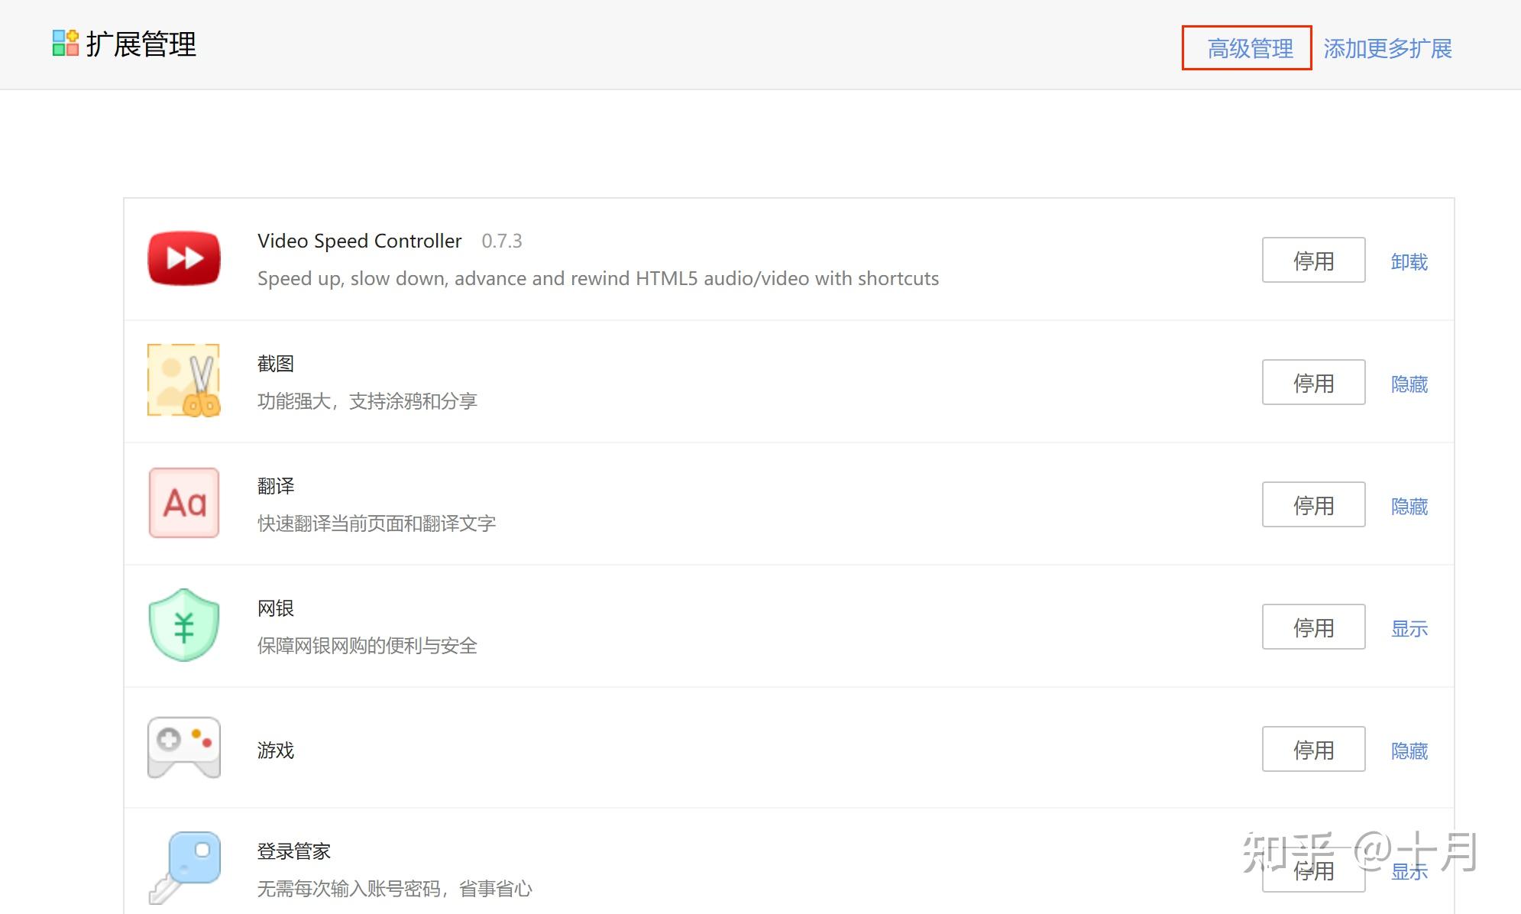
Task: Uninstall Video Speed Controller via 卸载
Action: coord(1409,261)
